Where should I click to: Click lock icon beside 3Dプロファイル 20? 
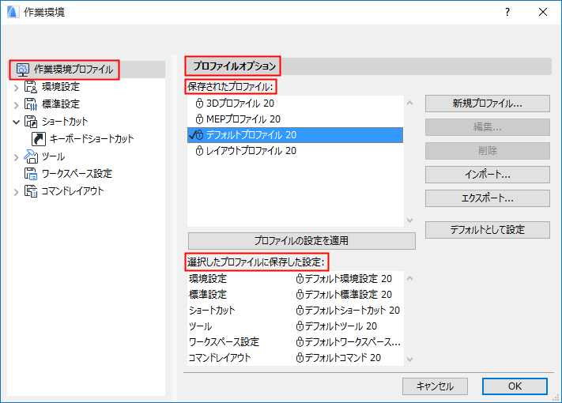(199, 104)
